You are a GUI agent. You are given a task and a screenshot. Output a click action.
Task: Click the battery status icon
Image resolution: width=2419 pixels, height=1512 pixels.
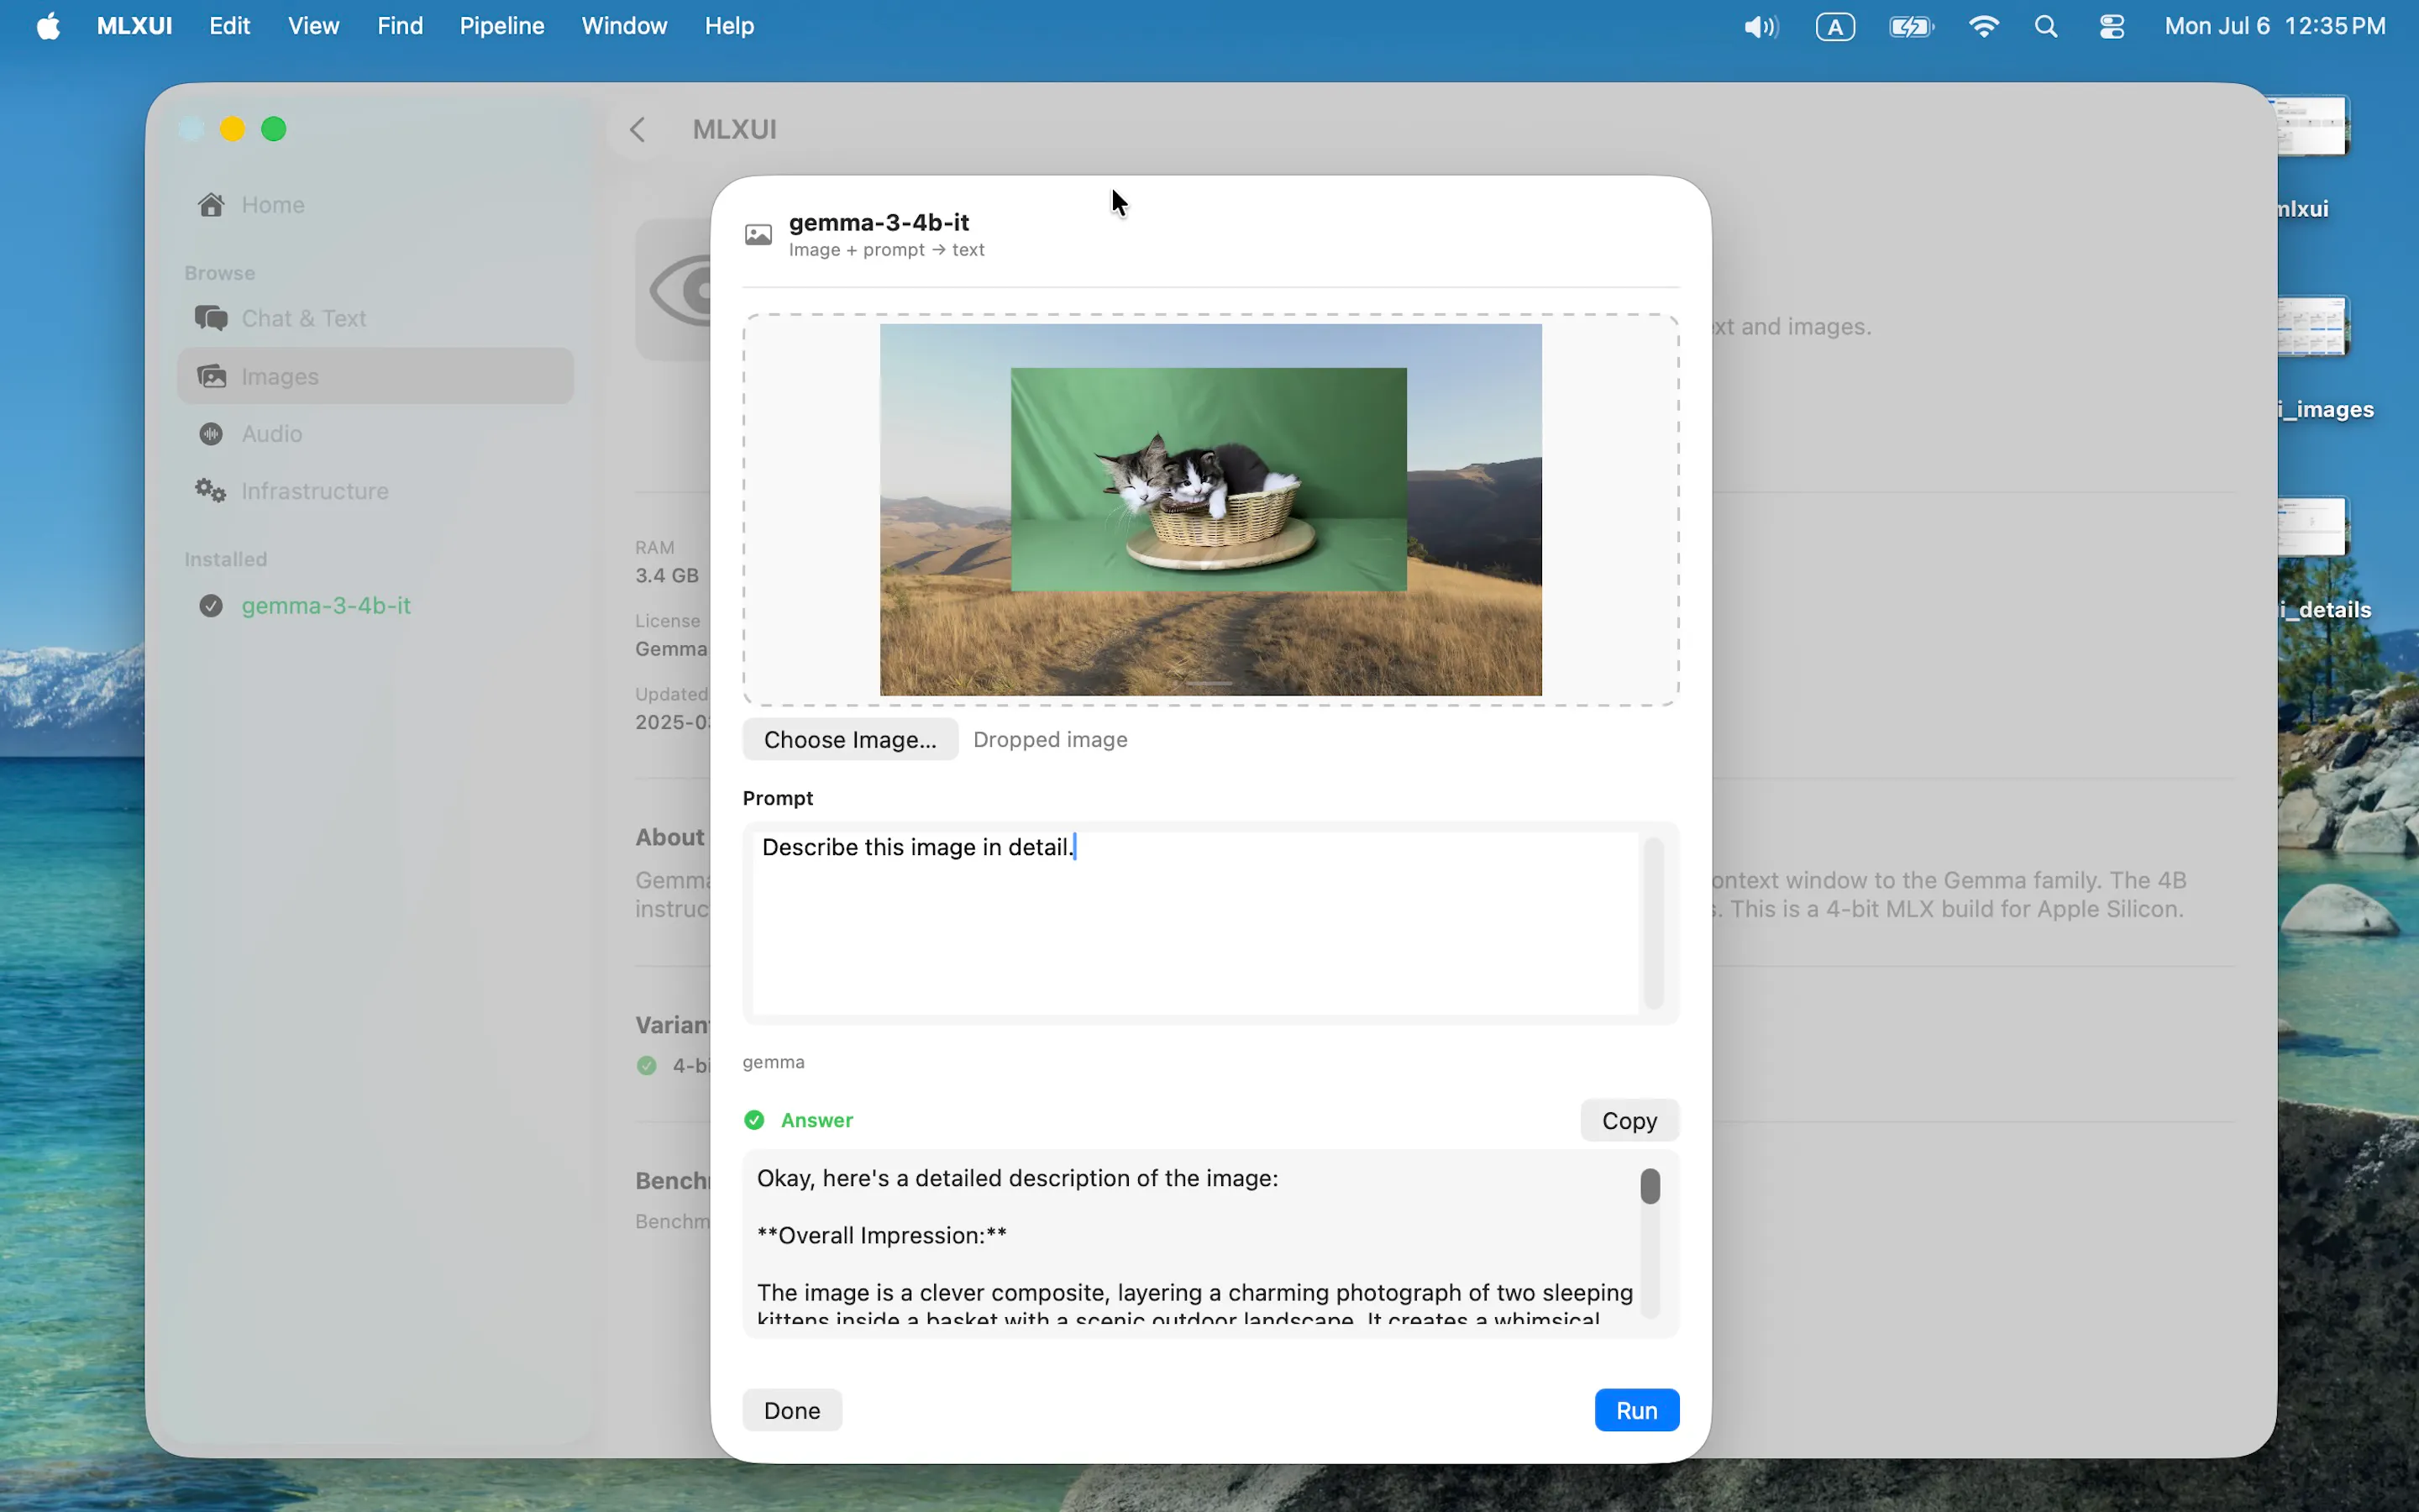[x=1911, y=27]
